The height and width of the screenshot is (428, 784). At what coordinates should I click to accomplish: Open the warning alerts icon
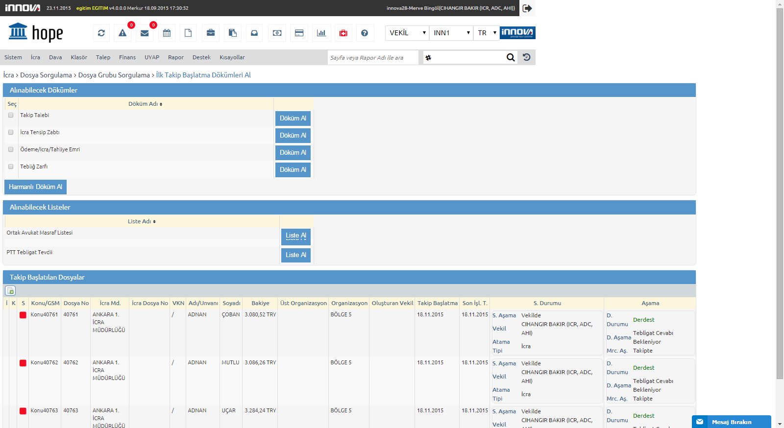coord(122,33)
